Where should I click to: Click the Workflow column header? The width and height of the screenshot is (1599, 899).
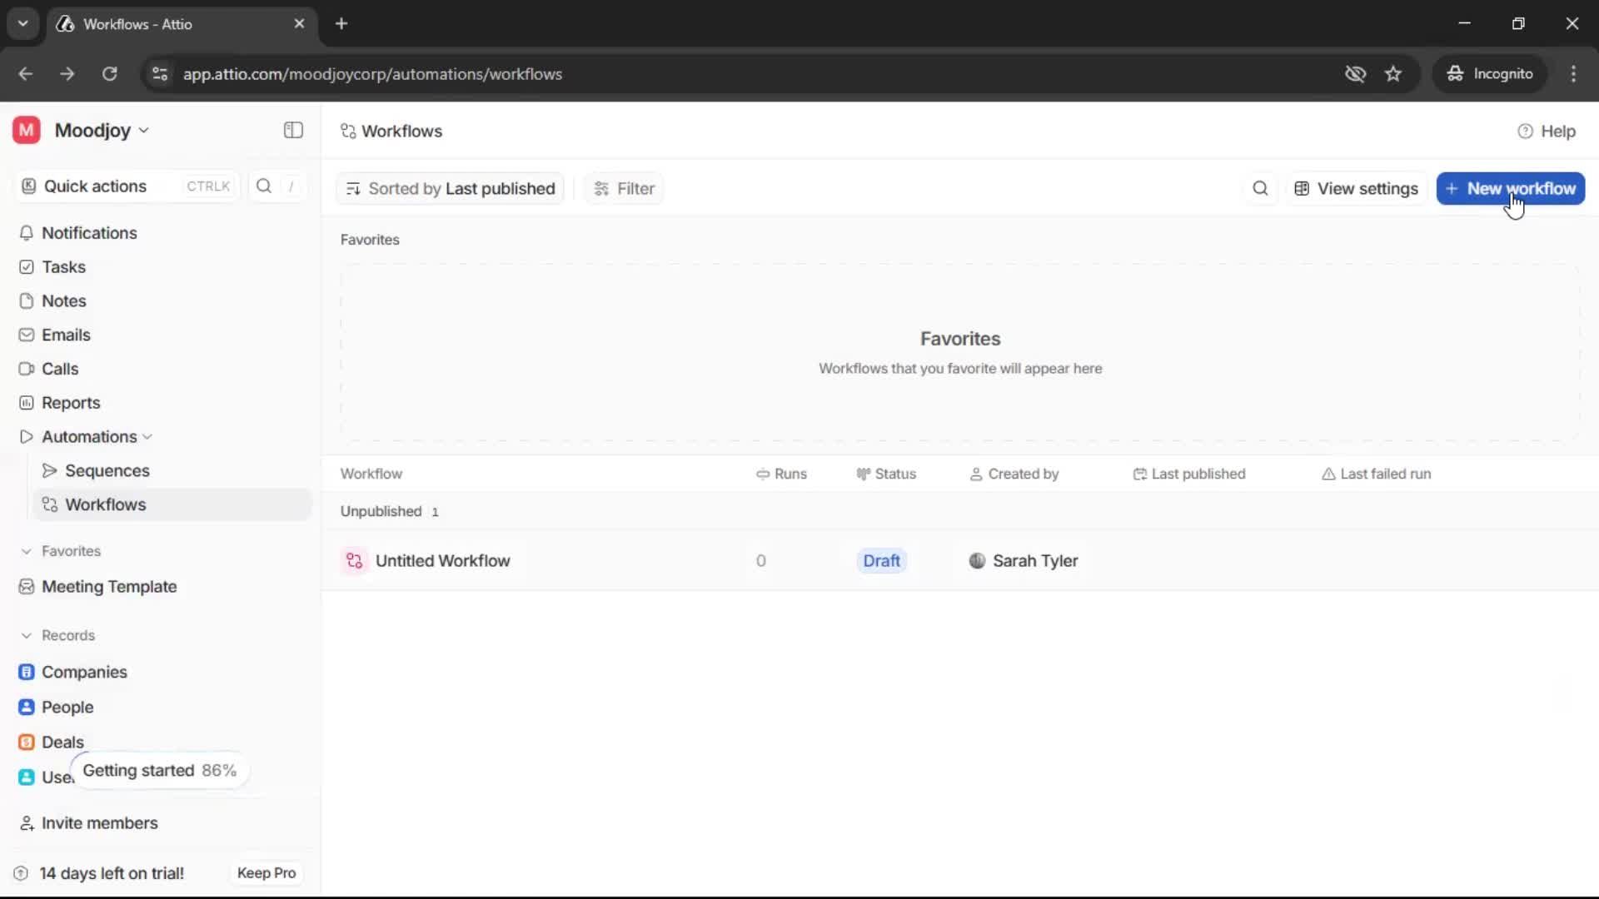pos(371,474)
